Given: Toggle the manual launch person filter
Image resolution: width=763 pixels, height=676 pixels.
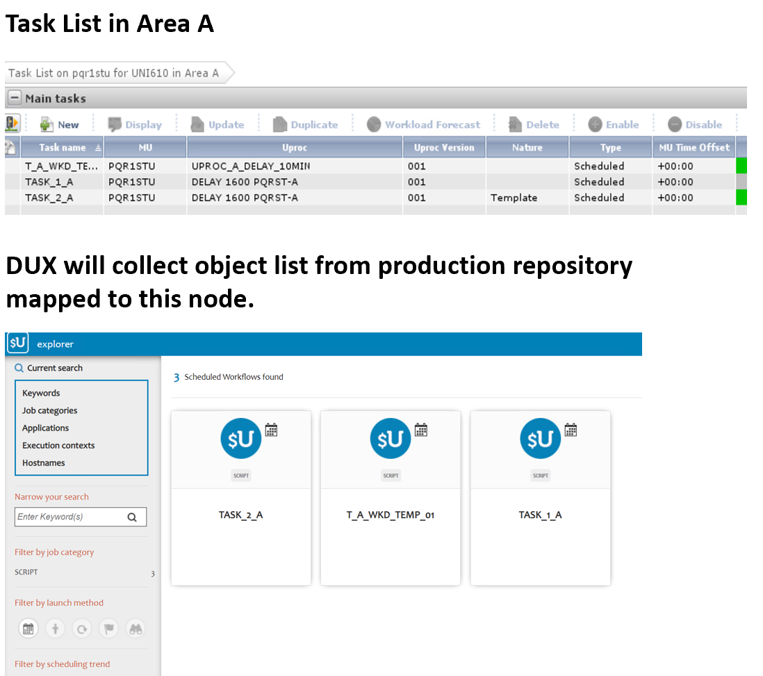Looking at the screenshot, I should click(x=55, y=629).
